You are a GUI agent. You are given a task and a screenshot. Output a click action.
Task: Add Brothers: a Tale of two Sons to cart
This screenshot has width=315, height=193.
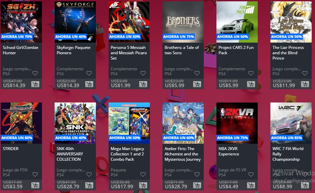pyautogui.click(x=197, y=84)
